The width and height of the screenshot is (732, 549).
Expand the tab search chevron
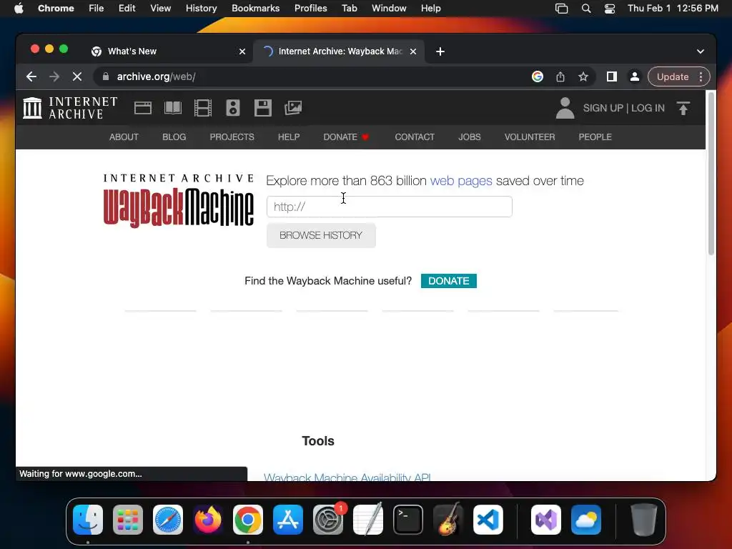point(701,51)
